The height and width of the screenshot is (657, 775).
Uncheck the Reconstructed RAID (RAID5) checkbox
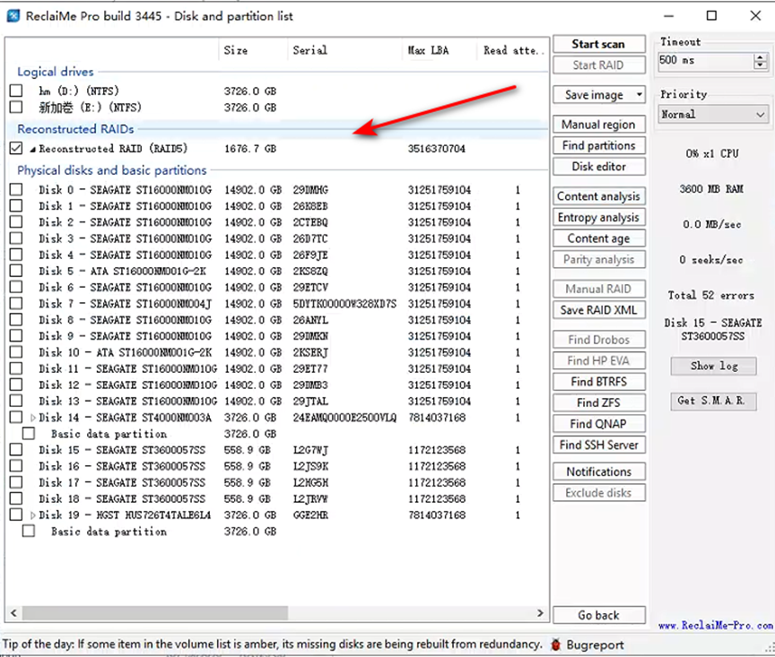click(16, 148)
